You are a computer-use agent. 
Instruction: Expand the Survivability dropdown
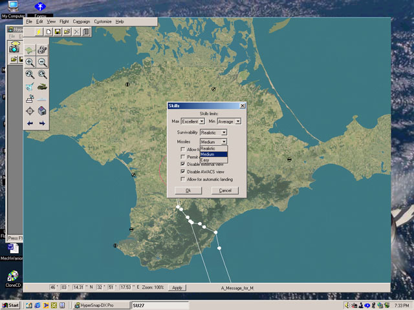point(224,132)
